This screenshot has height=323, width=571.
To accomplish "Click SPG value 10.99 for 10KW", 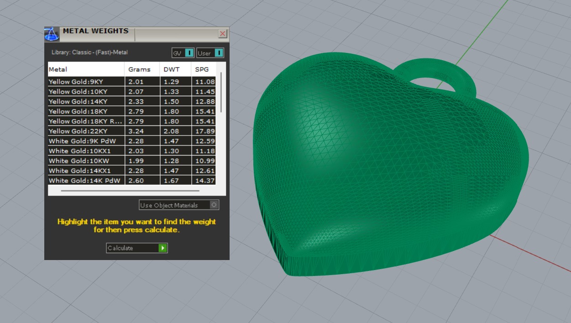I will coord(205,161).
